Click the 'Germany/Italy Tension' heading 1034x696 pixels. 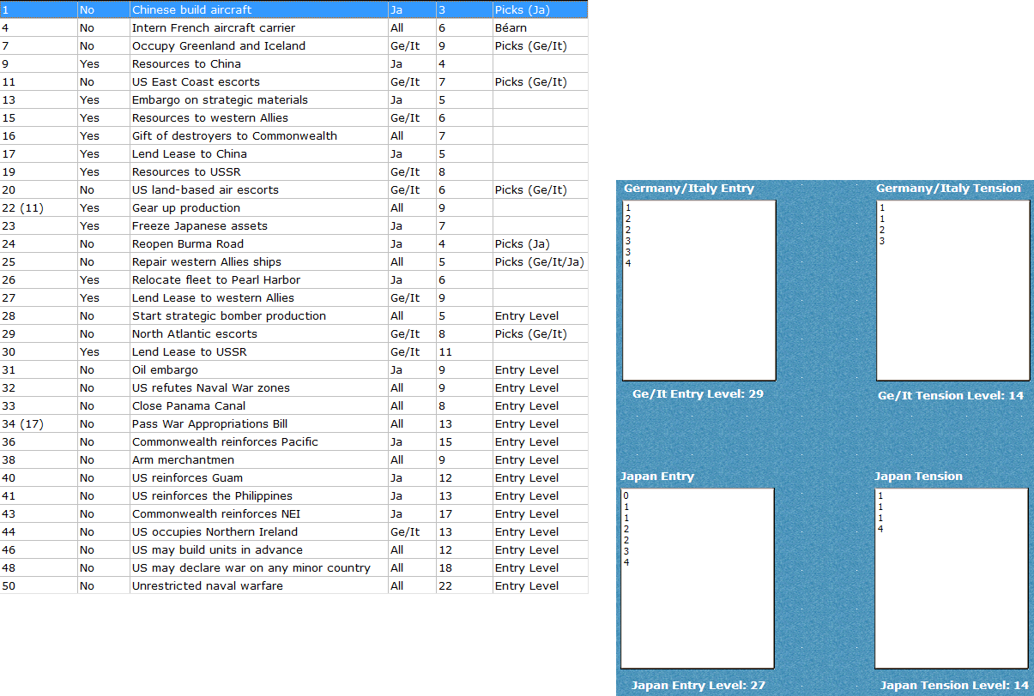948,189
